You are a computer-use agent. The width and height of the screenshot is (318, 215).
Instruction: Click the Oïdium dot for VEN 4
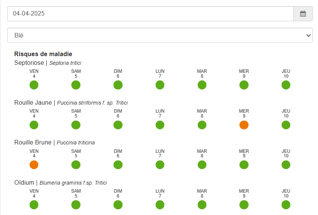click(x=34, y=205)
